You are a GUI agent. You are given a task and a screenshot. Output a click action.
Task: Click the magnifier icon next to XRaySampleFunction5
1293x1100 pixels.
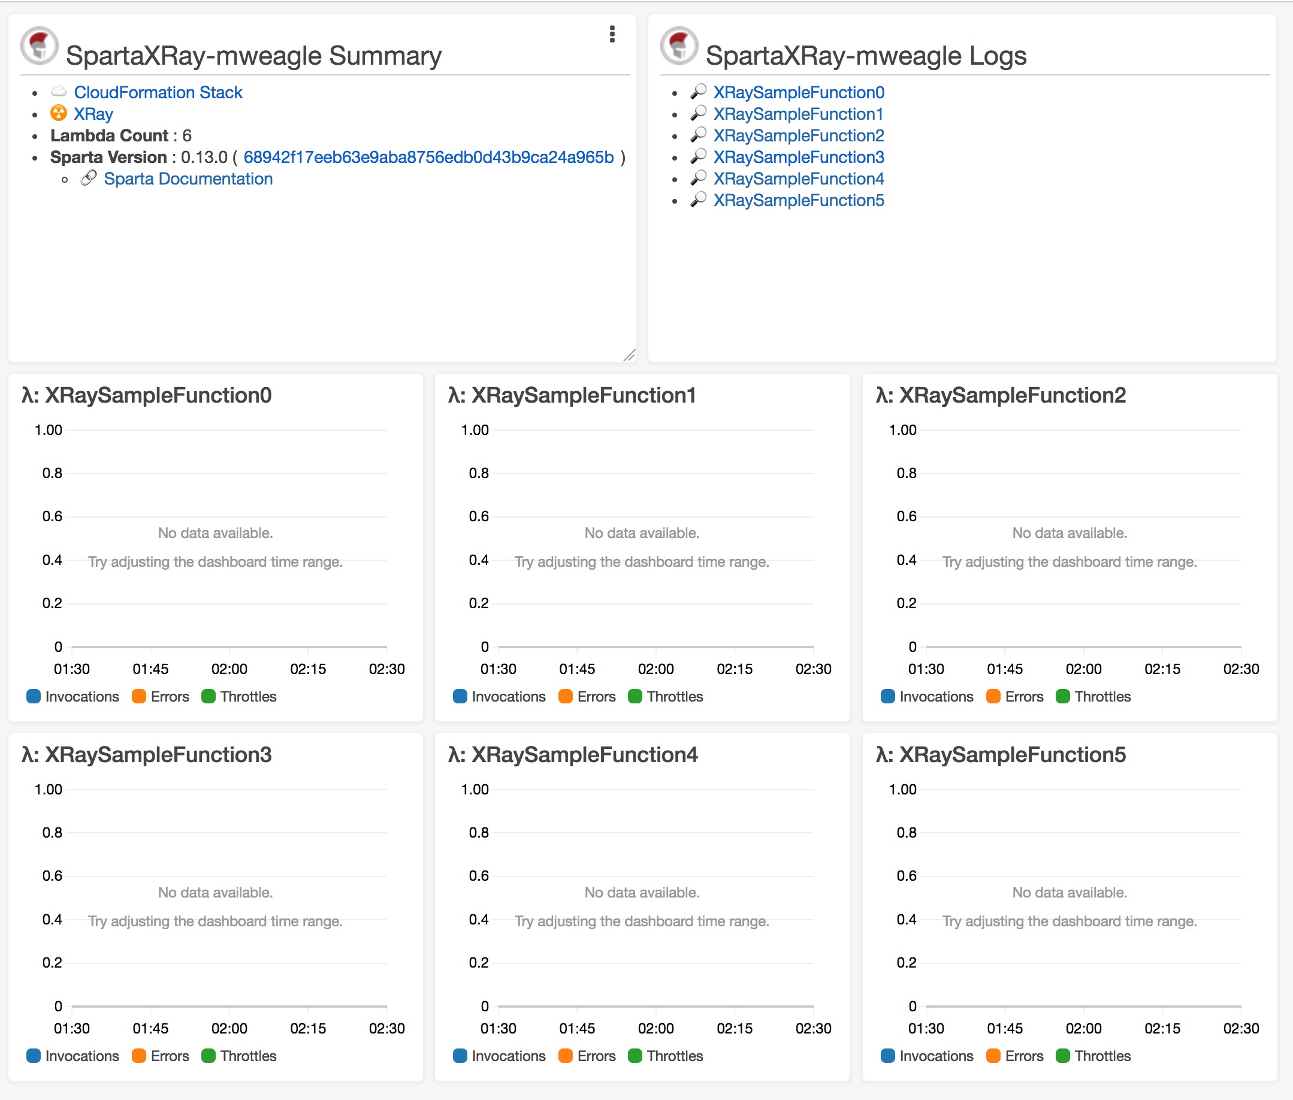698,200
